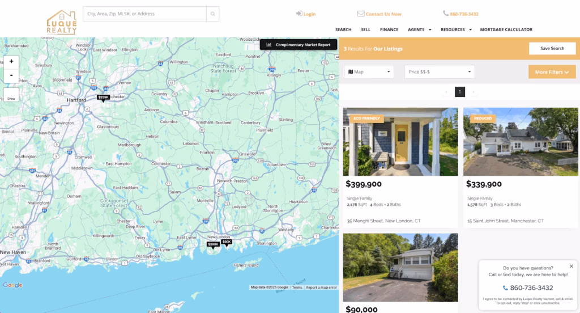The width and height of the screenshot is (580, 313).
Task: Click the $339,900 price text
Action: [x=484, y=184]
